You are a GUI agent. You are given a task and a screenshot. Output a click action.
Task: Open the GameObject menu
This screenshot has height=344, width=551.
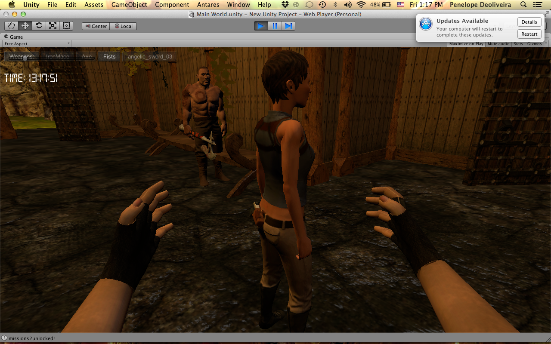tap(129, 5)
